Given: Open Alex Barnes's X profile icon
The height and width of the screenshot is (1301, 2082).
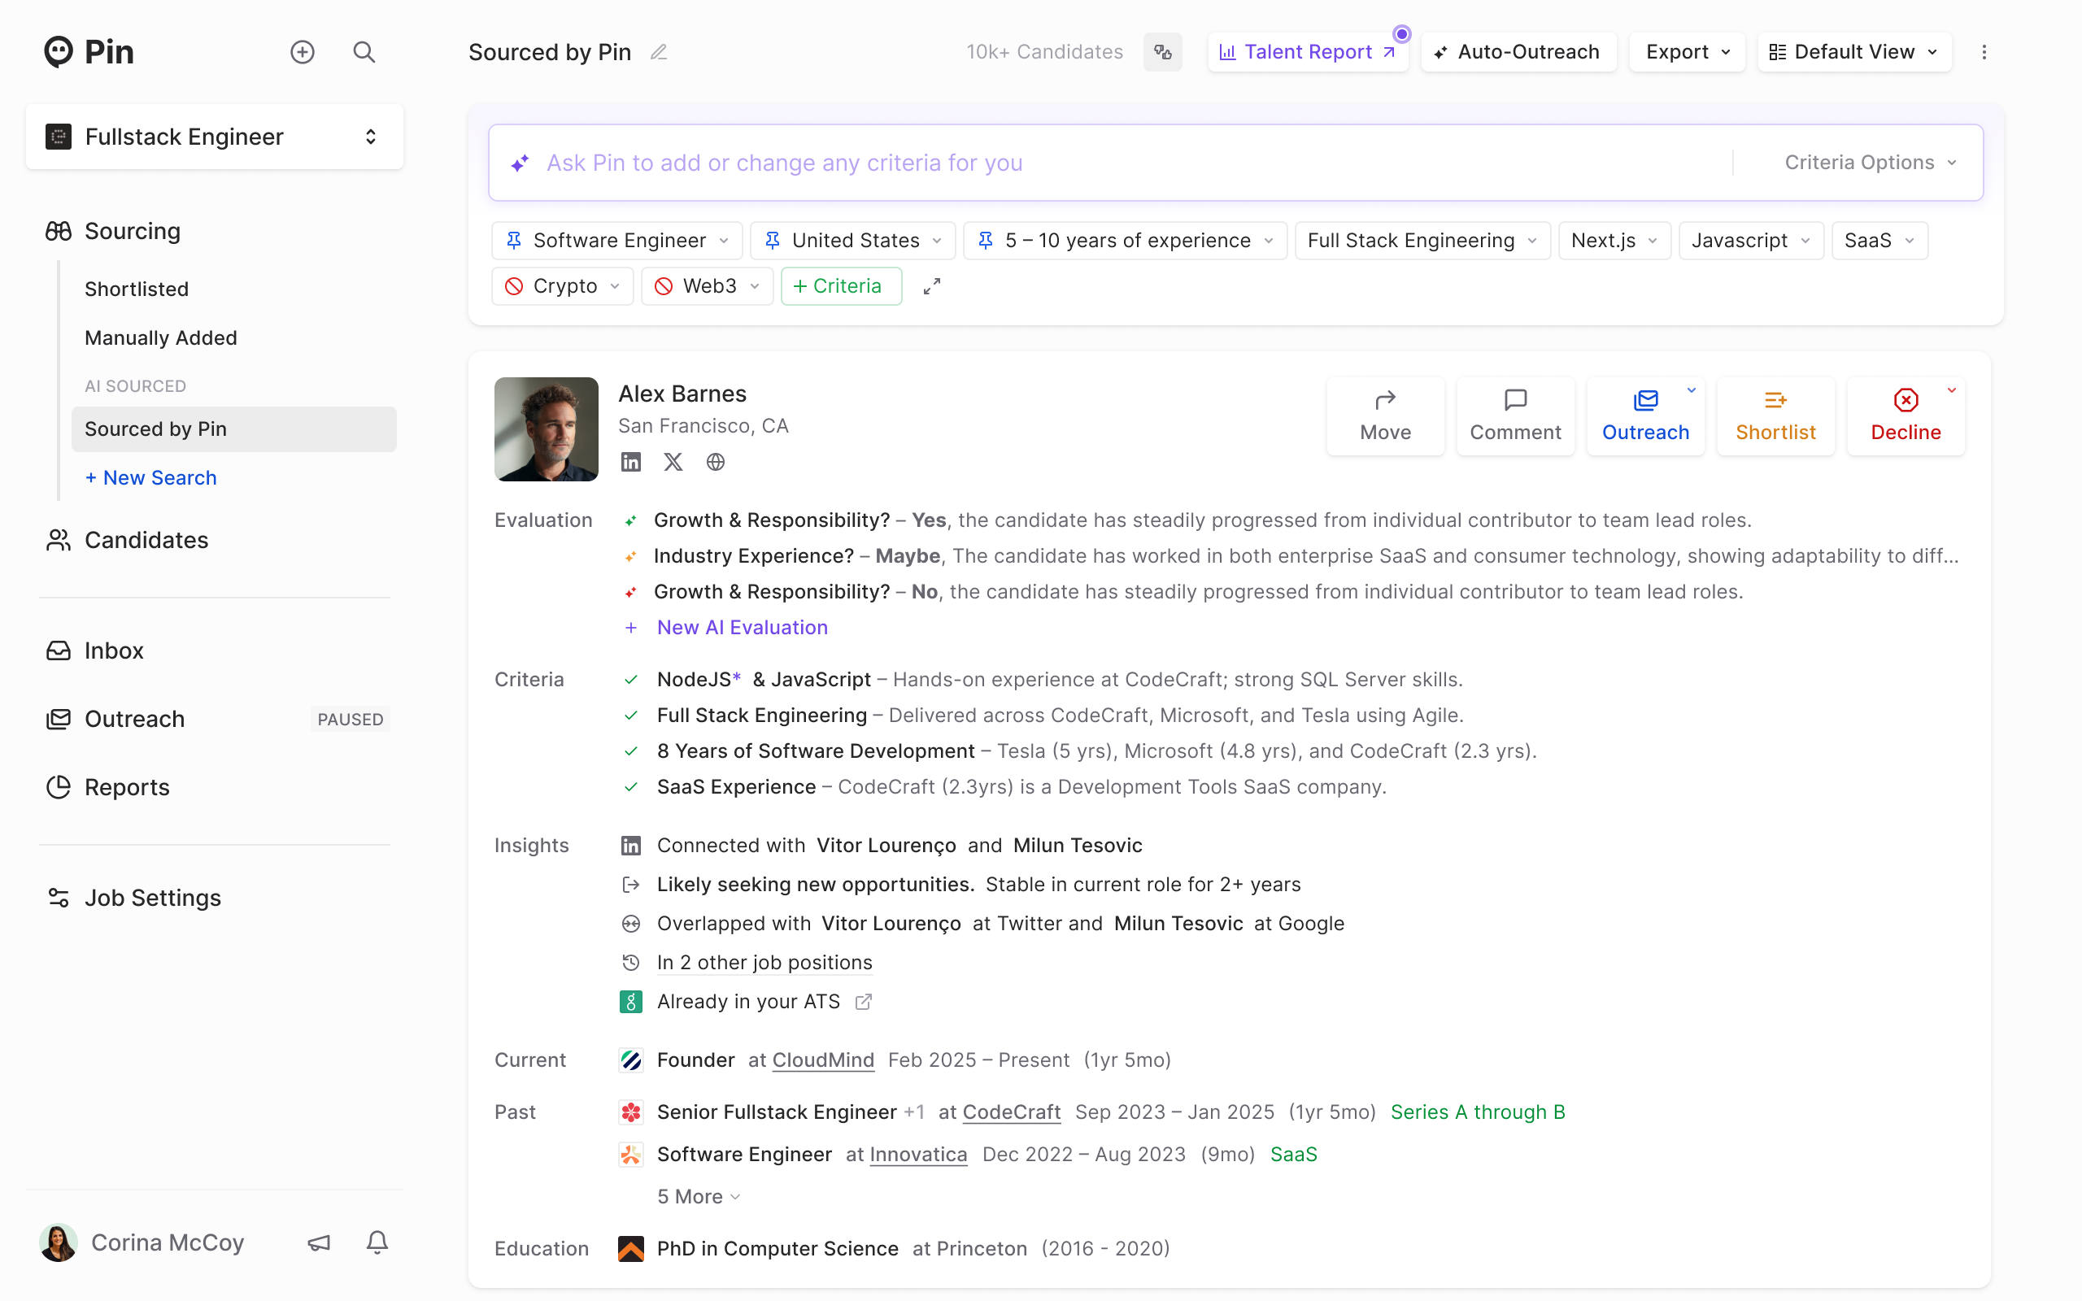Looking at the screenshot, I should [x=673, y=462].
